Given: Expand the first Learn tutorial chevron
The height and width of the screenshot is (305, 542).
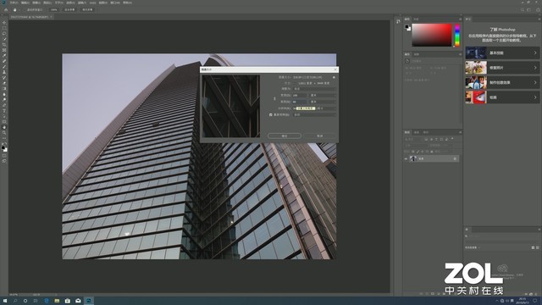Looking at the screenshot, I should 535,53.
